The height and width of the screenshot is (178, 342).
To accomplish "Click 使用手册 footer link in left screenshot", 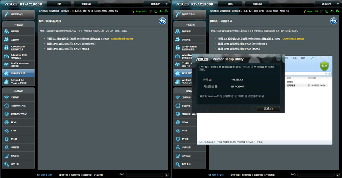I will pyautogui.click(x=64, y=175).
